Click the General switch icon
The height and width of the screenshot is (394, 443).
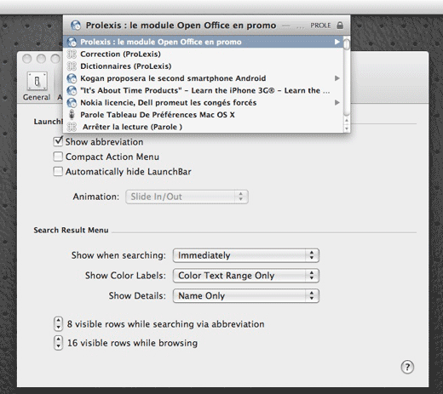pyautogui.click(x=37, y=82)
